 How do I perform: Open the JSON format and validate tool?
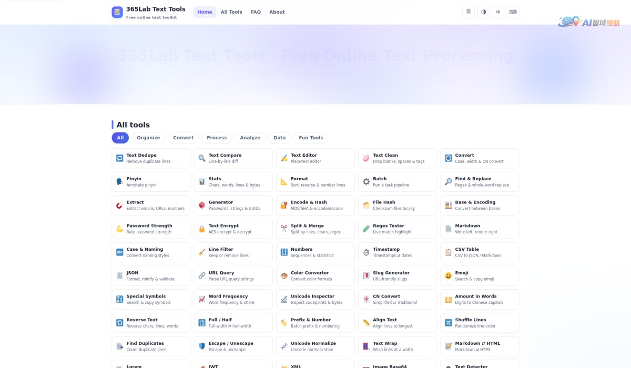151,275
